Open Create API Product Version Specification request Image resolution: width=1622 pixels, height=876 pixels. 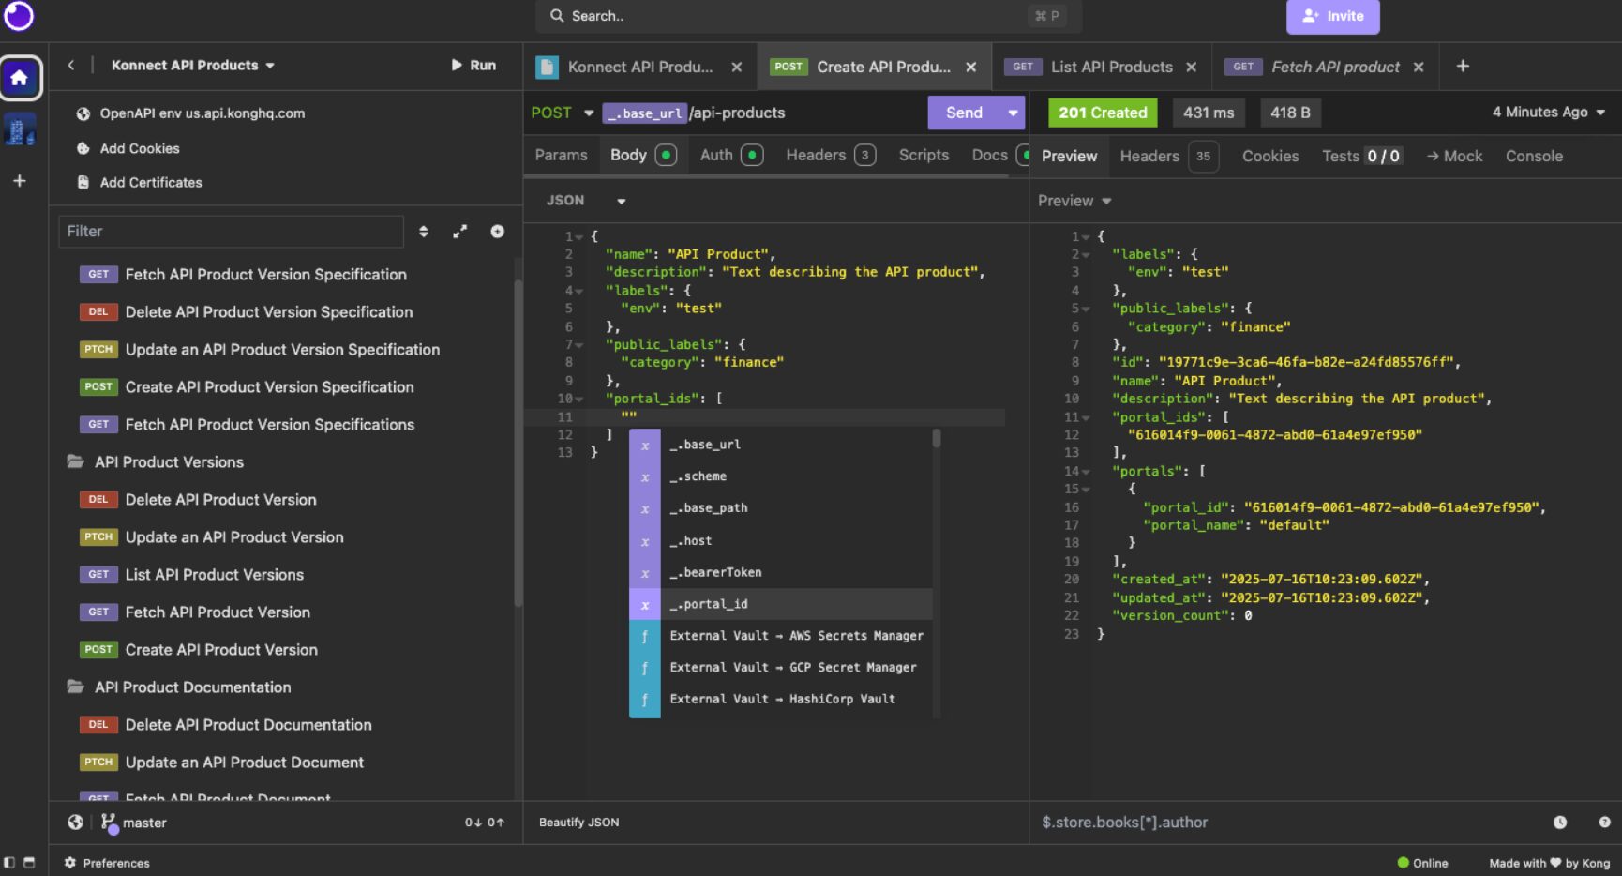click(x=248, y=386)
